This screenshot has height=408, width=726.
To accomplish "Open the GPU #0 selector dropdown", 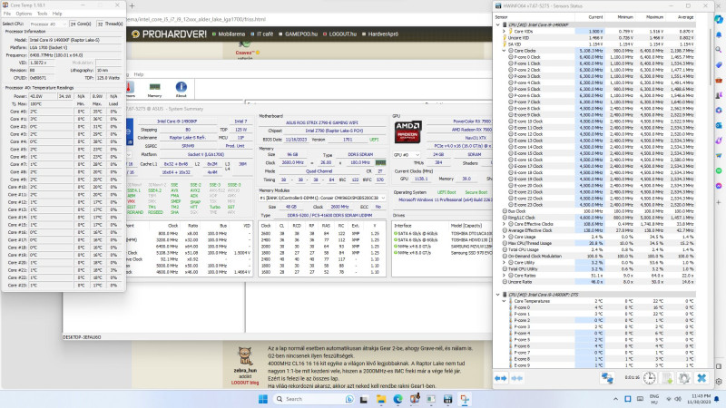I will click(407, 155).
